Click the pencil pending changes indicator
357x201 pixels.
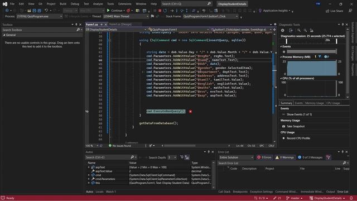click(277, 198)
